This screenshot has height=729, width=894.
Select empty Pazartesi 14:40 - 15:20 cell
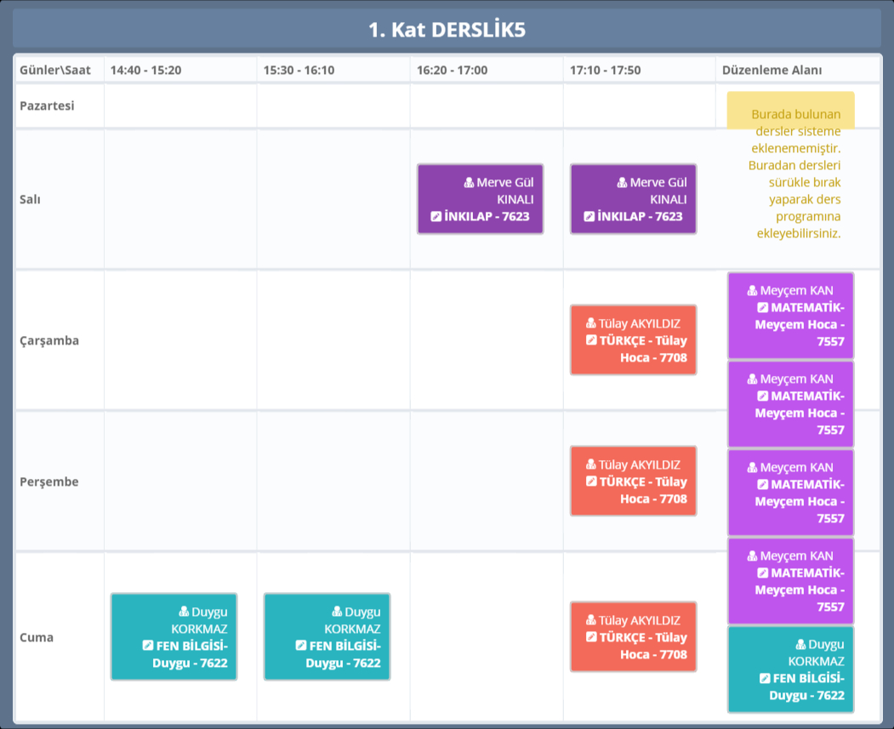click(x=179, y=105)
